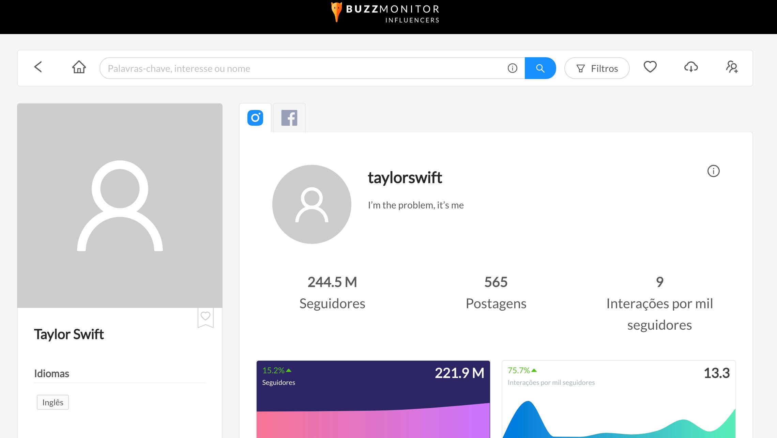Click the 13.3 interactions value
777x438 pixels.
[717, 373]
